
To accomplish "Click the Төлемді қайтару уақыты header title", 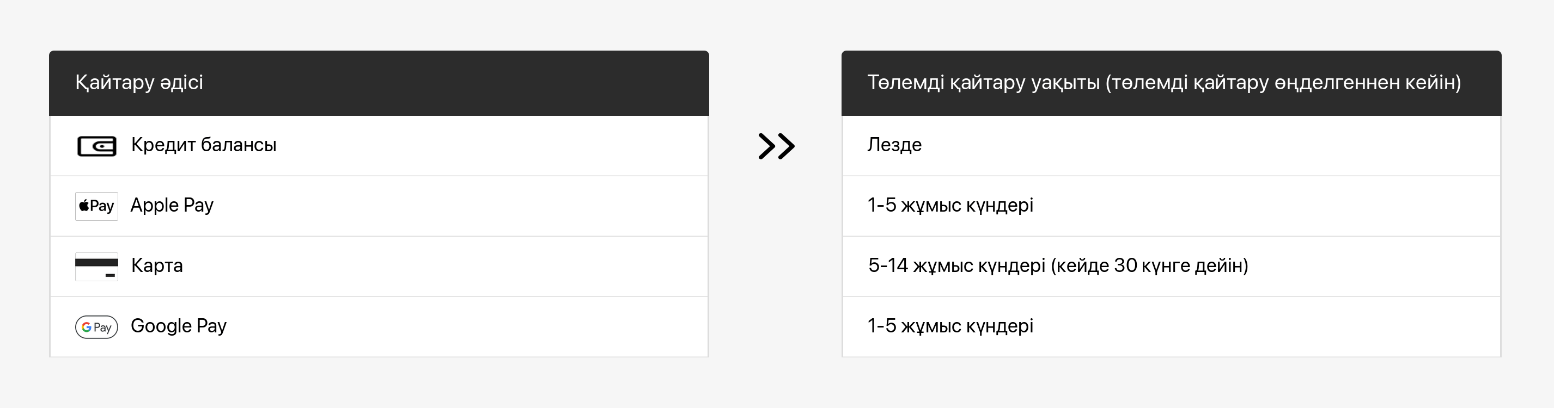I will [983, 82].
